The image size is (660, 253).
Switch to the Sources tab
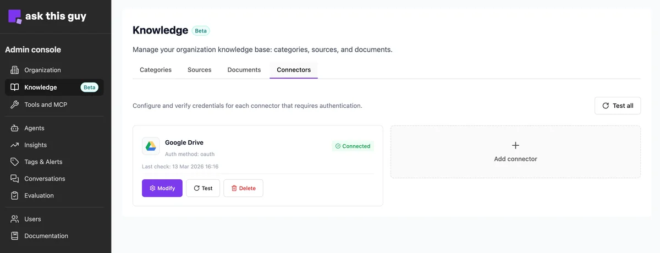[x=200, y=70]
